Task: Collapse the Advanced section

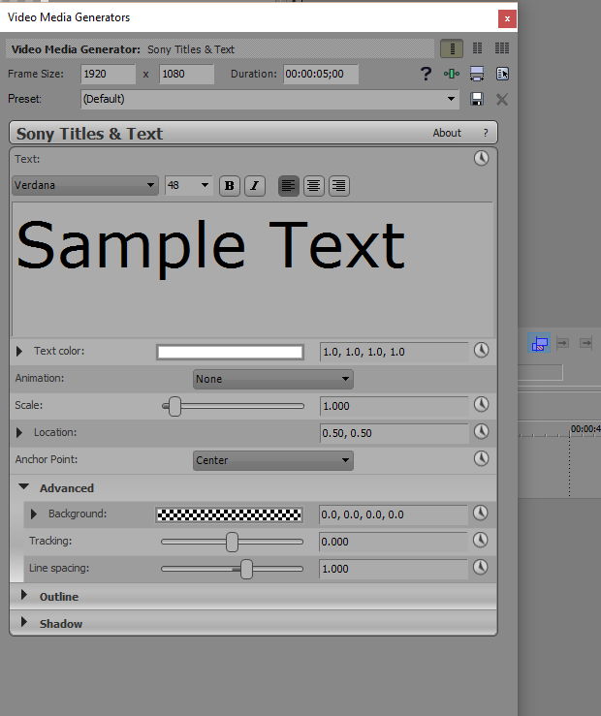Action: (x=23, y=487)
